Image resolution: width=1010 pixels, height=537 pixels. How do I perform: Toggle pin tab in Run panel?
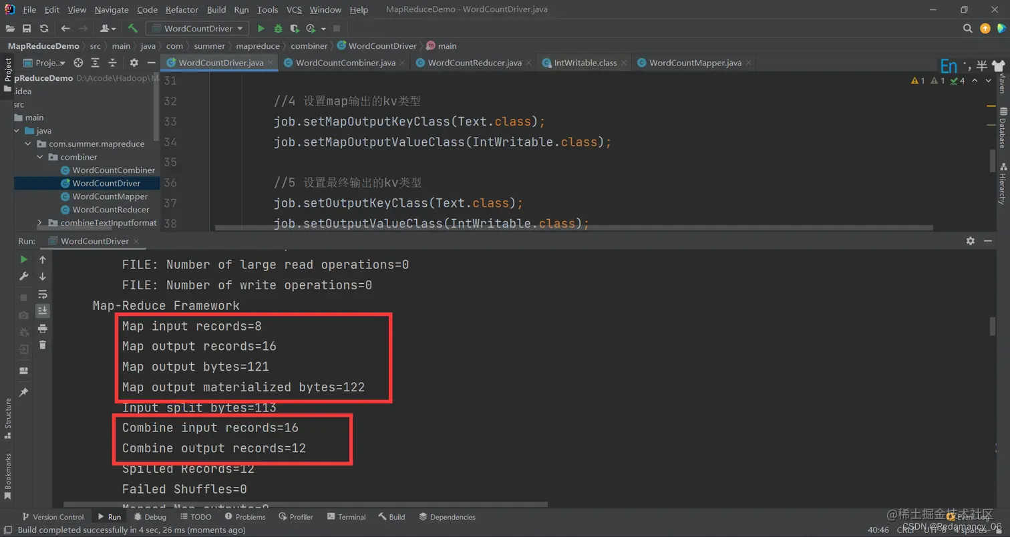tap(24, 392)
